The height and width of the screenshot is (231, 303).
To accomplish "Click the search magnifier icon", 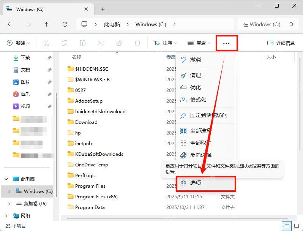I will coord(291,24).
